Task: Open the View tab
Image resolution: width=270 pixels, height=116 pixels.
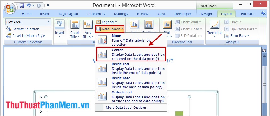Action: click(x=161, y=14)
